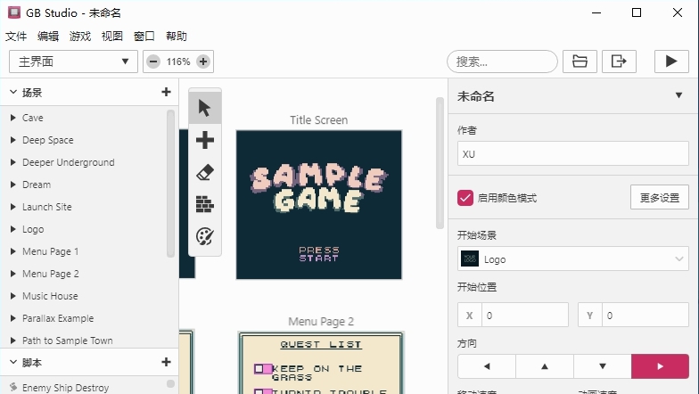Click the Menu Page 2 canvas label
The height and width of the screenshot is (394, 699).
321,321
